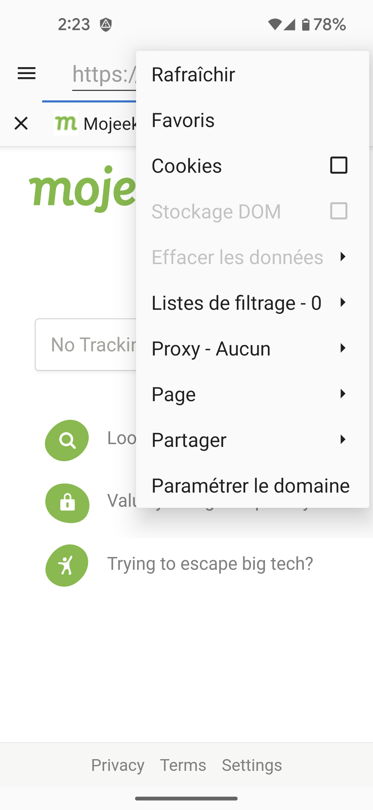The image size is (373, 810).
Task: Open the Privacy footer link
Action: click(x=118, y=765)
